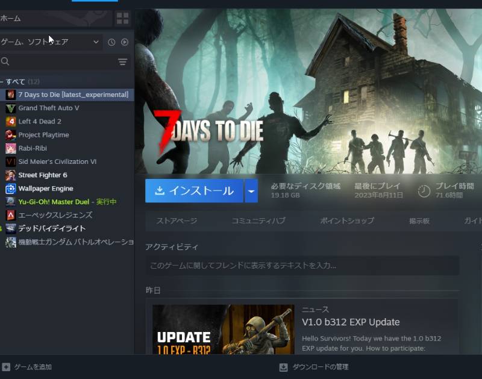The width and height of the screenshot is (482, 379).
Task: Click the playtime clock icon
Action: (x=424, y=191)
